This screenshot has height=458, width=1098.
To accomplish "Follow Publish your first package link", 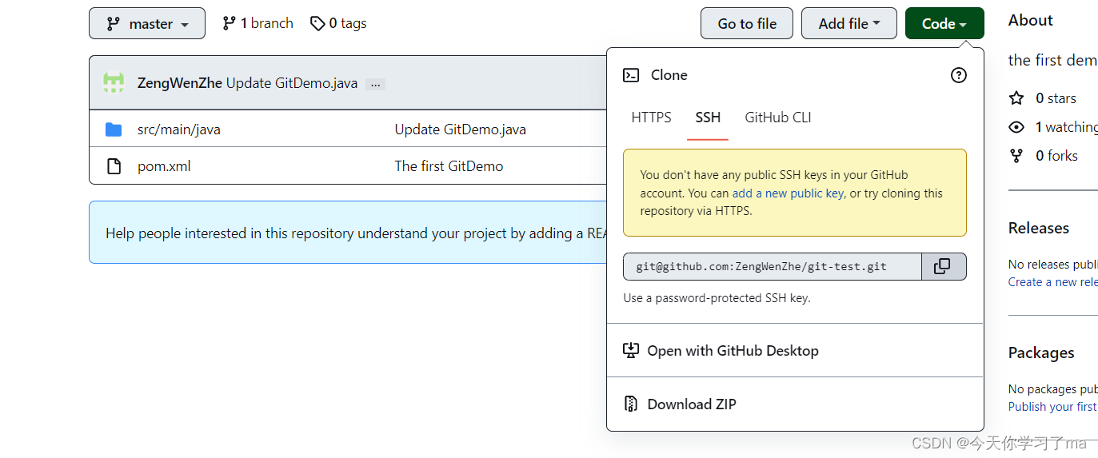I will coord(1052,407).
